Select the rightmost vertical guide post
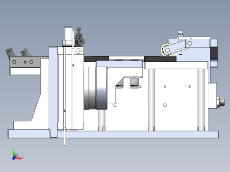230x172 pixels. (x=201, y=100)
